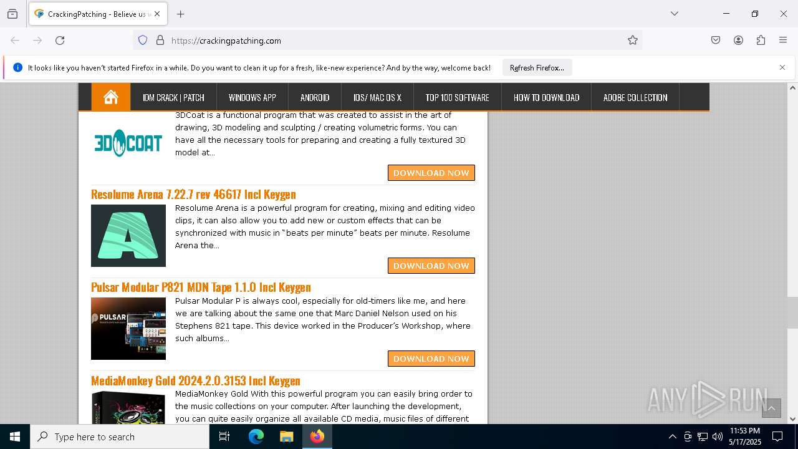This screenshot has height=449, width=798.
Task: Open Pulsar Modular P821 MDN Tape title
Action: coord(201,287)
